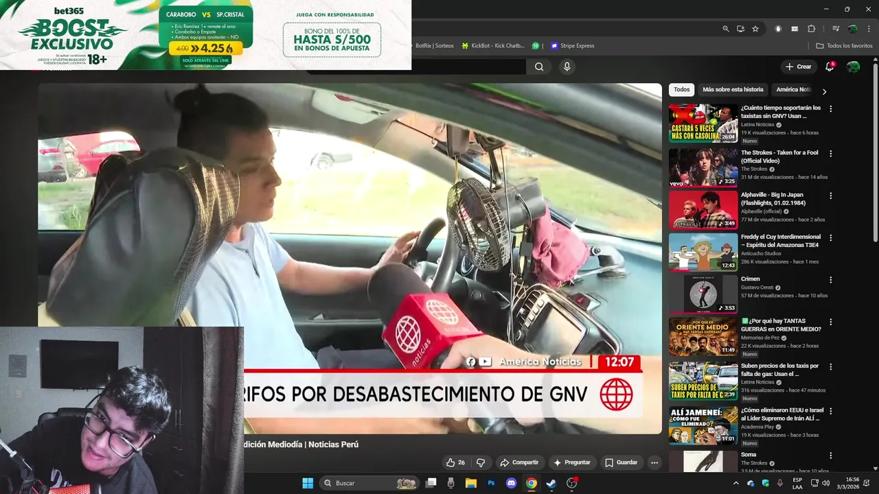
Task: Open the BotRix | Sorteos bookmark
Action: tap(433, 46)
